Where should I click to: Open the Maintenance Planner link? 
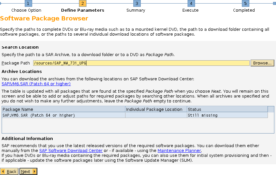click(x=179, y=150)
